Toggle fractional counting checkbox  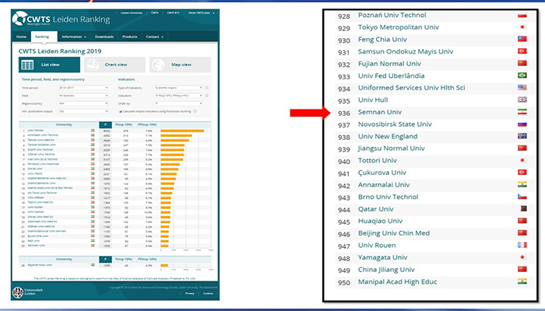point(121,111)
